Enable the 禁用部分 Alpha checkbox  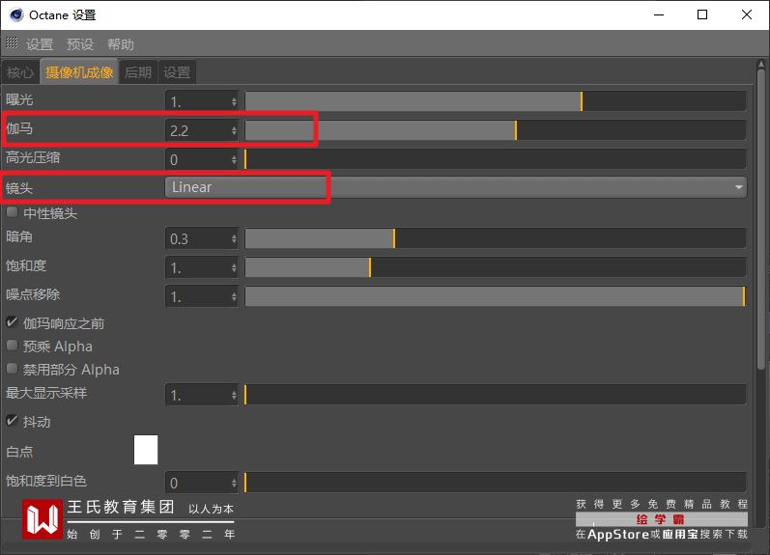(12, 369)
